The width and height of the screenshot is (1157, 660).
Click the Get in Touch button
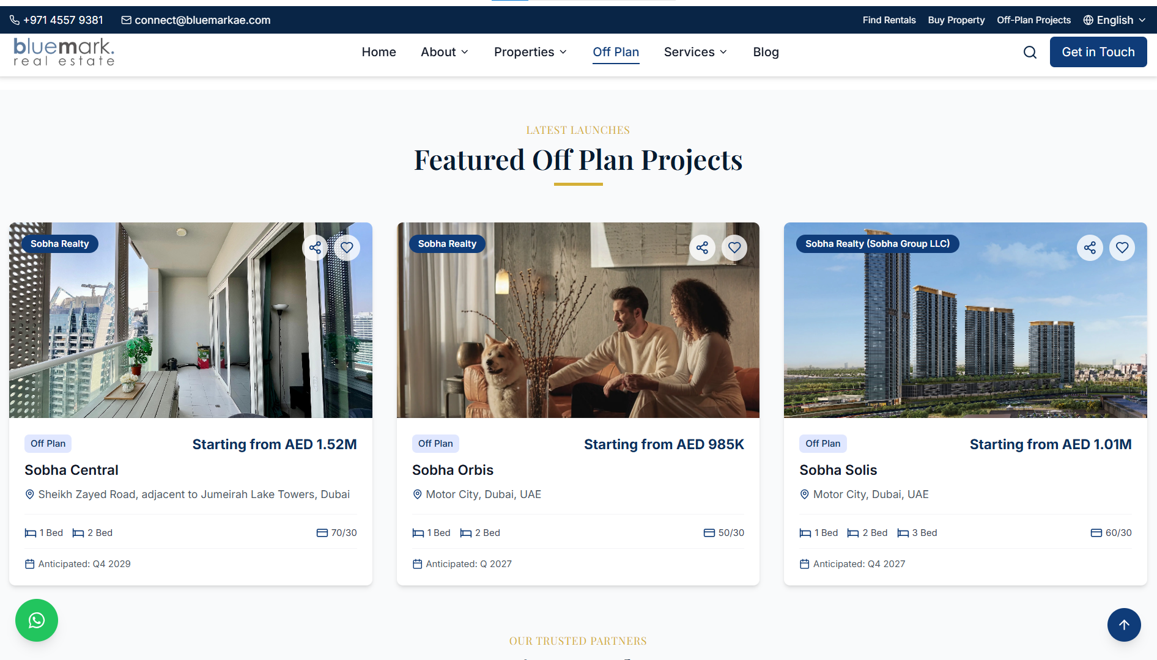click(x=1098, y=52)
